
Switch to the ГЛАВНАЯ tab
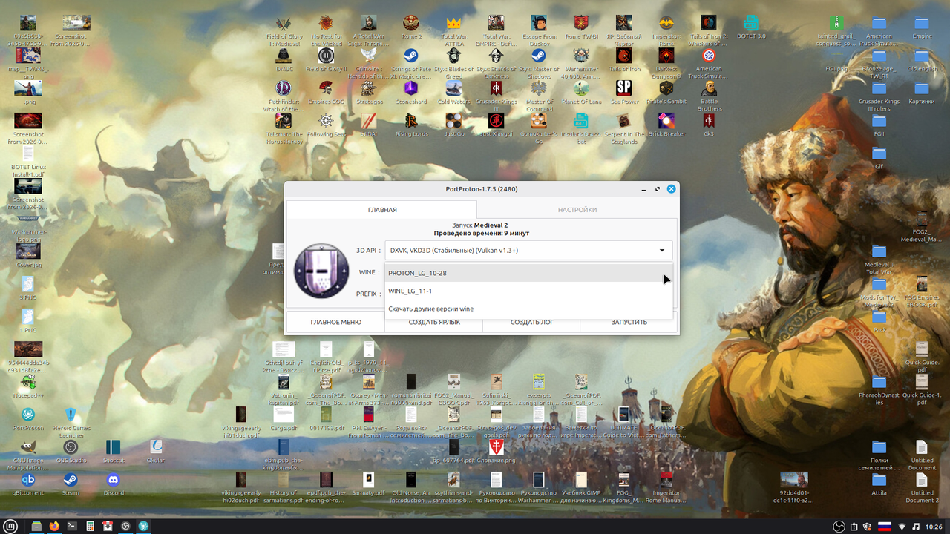(x=382, y=210)
